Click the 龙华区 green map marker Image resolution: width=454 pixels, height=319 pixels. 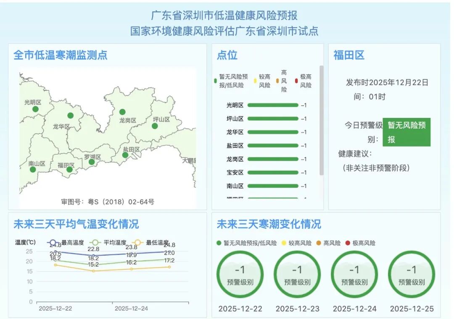pyautogui.click(x=70, y=115)
